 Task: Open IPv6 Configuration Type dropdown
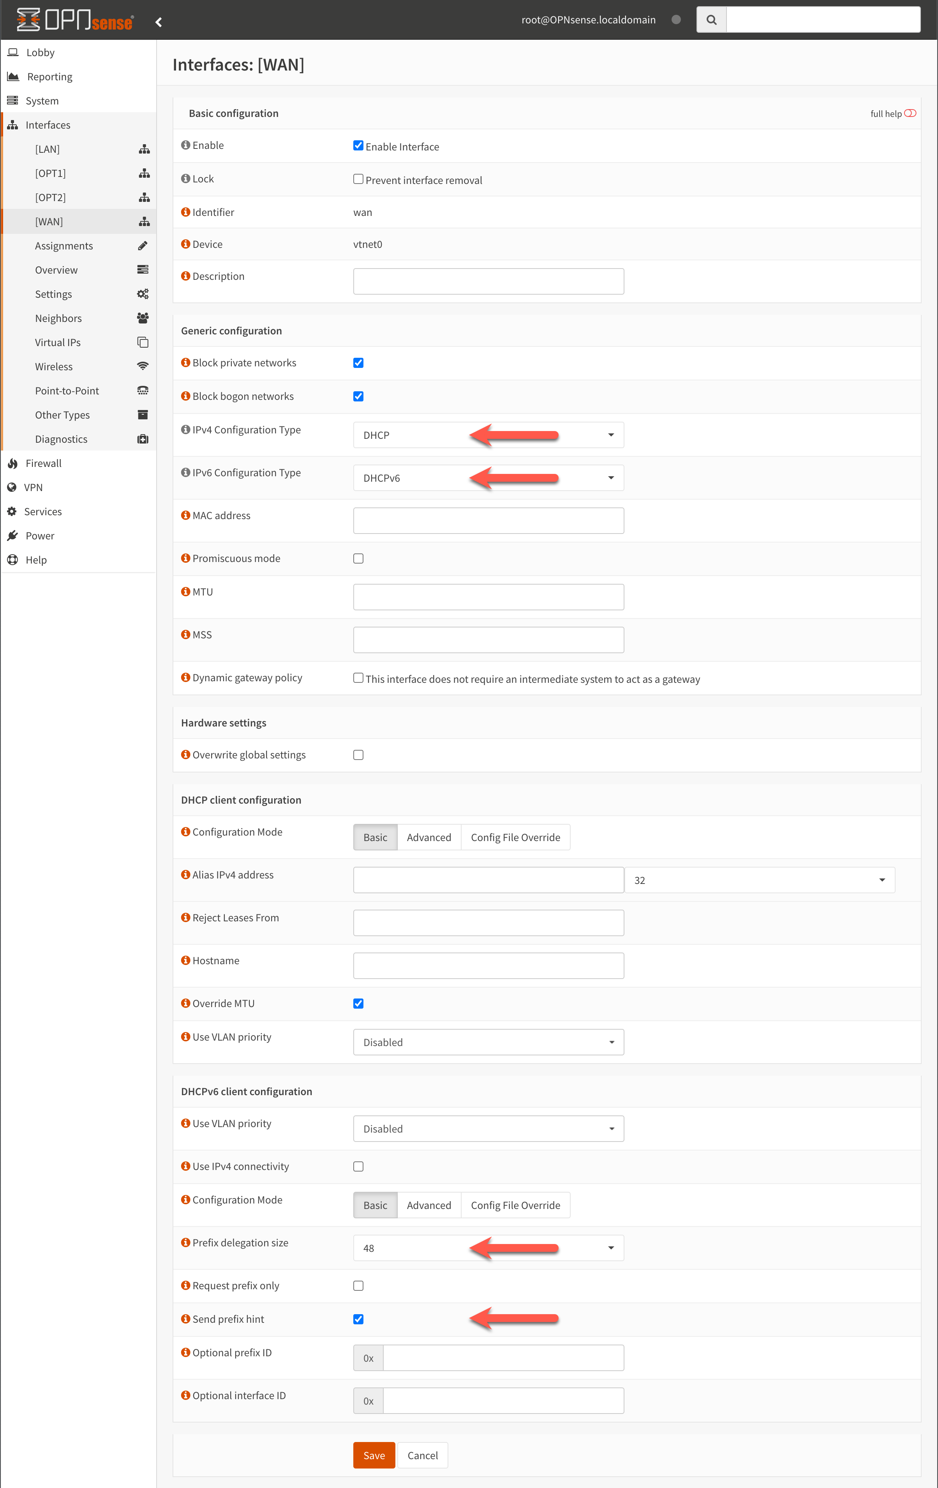pyautogui.click(x=488, y=478)
